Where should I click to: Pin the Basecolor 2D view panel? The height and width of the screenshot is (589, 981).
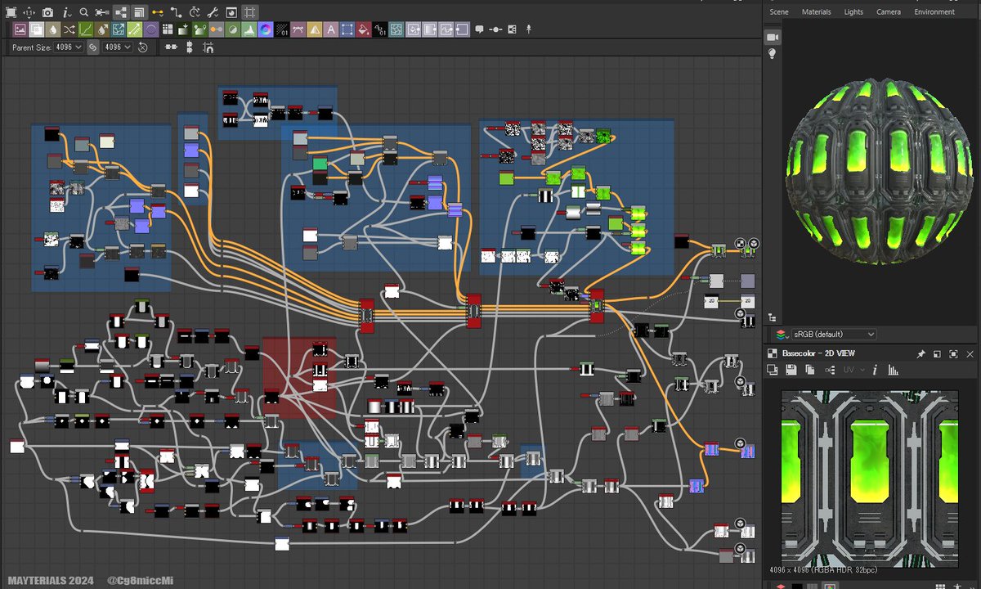[x=921, y=354]
